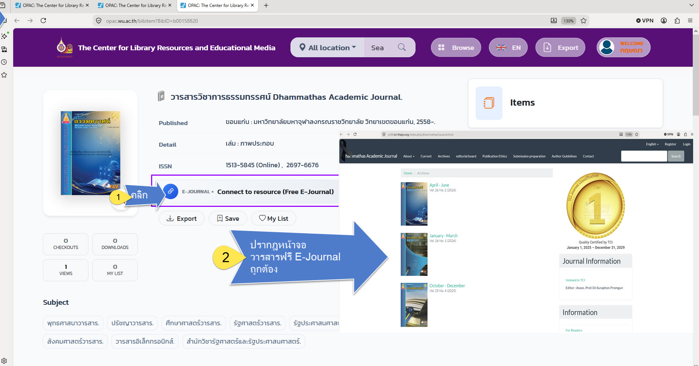Click the university logo
Image resolution: width=699 pixels, height=366 pixels.
click(x=64, y=47)
